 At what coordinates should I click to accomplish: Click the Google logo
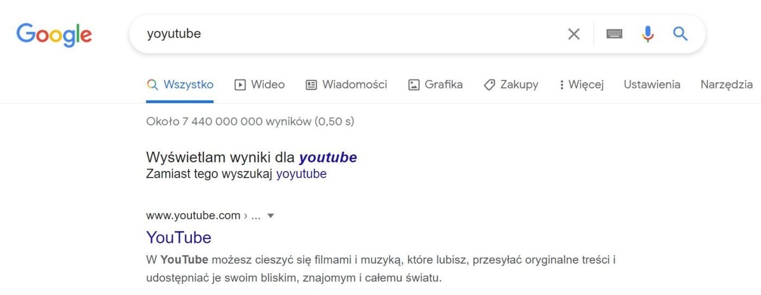(54, 35)
